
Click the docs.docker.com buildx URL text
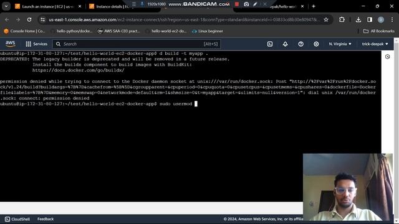tap(79, 70)
